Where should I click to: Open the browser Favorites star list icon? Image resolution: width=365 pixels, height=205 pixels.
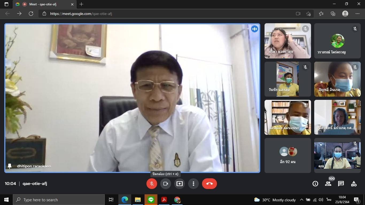[x=321, y=14]
